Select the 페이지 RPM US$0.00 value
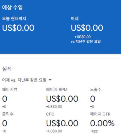The width and height of the screenshot is (121, 138). click(x=62, y=99)
